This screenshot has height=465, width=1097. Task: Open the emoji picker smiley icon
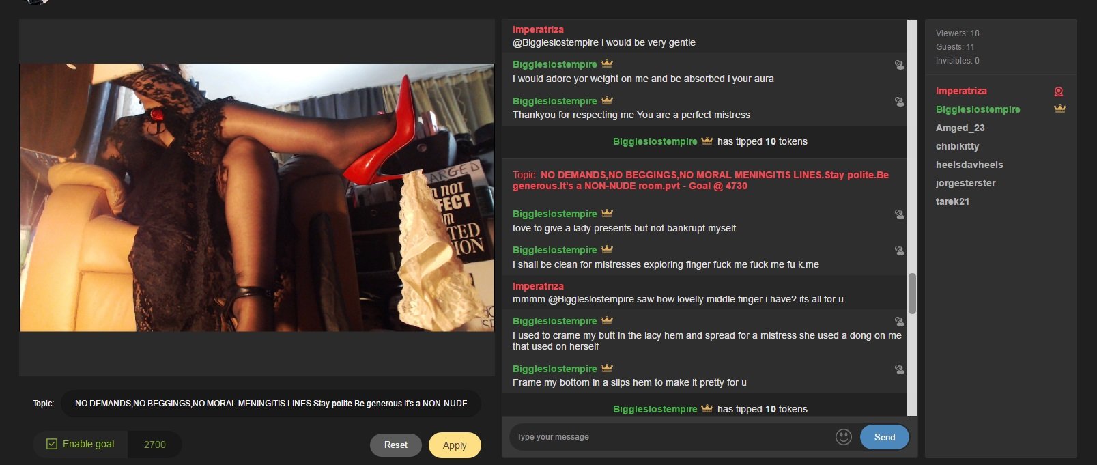point(844,437)
